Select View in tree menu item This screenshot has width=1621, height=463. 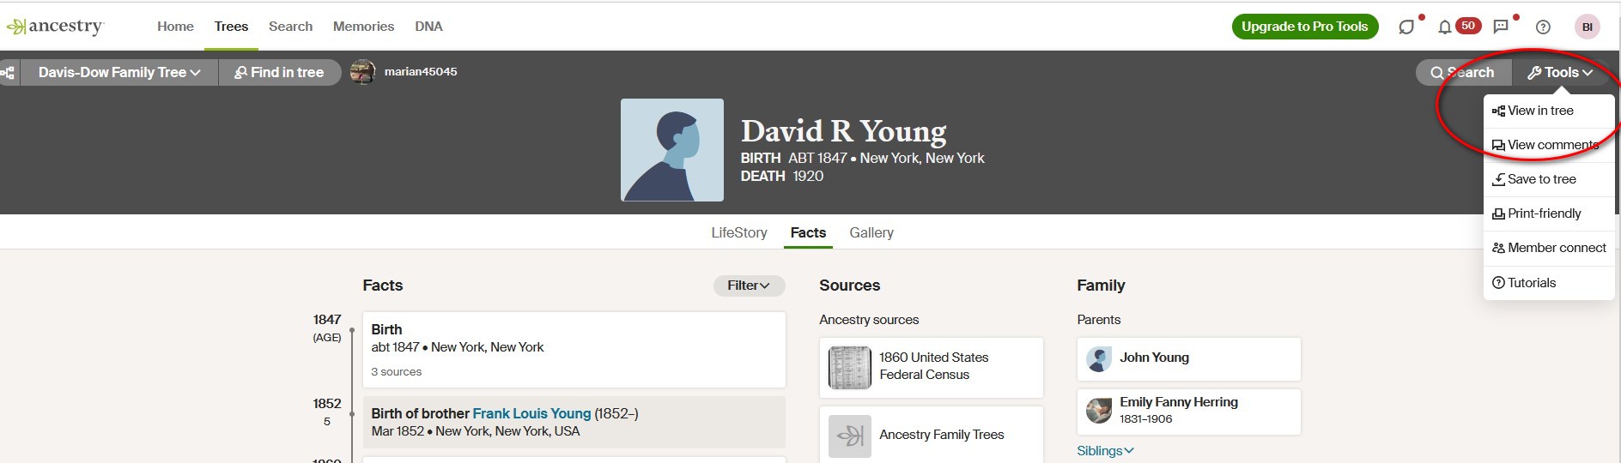tap(1540, 111)
